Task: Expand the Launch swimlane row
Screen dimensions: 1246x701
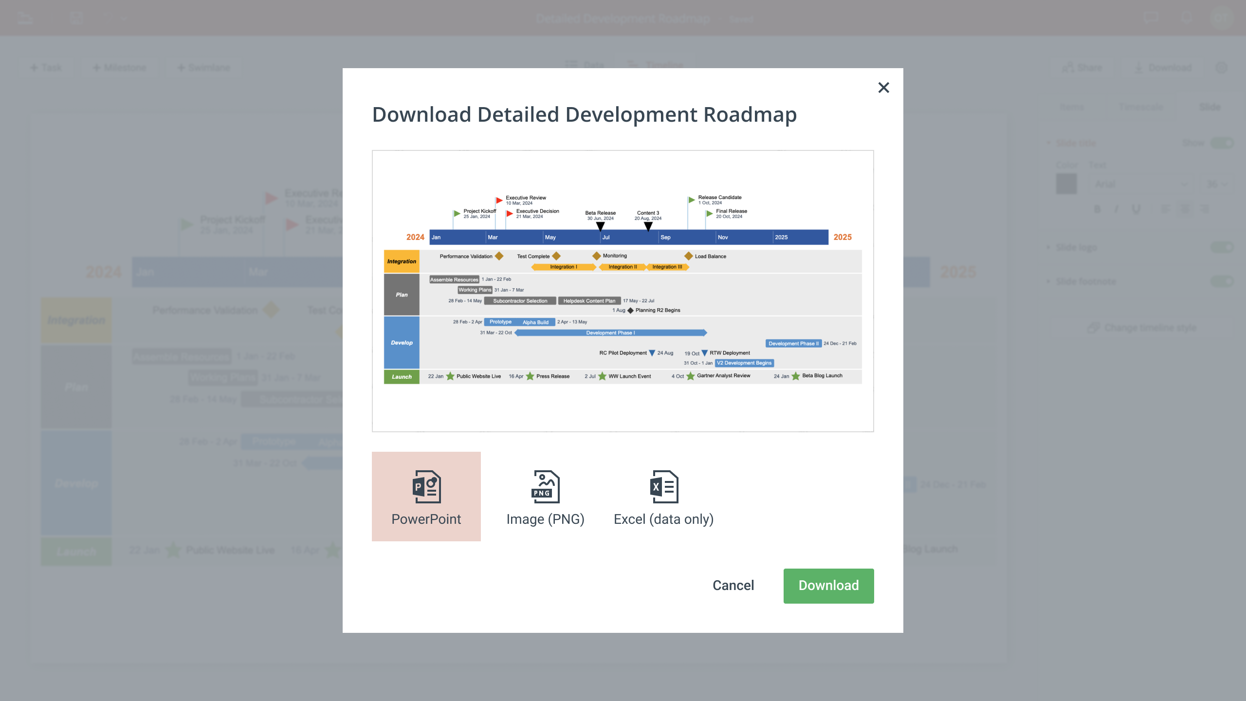Action: (402, 376)
